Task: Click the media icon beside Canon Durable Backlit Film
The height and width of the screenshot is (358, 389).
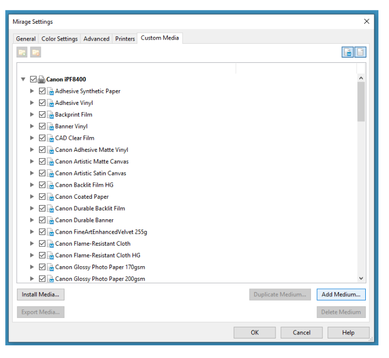Action: click(x=51, y=208)
